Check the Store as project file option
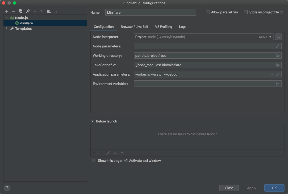The width and height of the screenshot is (288, 194). (x=246, y=12)
